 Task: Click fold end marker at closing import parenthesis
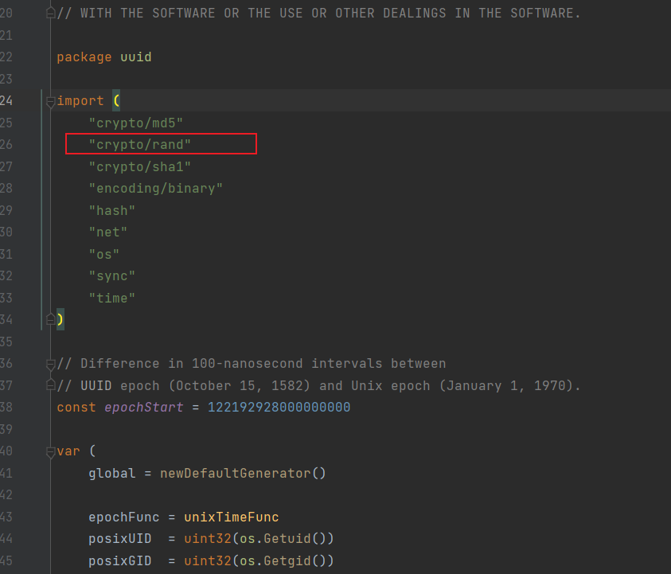coord(51,318)
